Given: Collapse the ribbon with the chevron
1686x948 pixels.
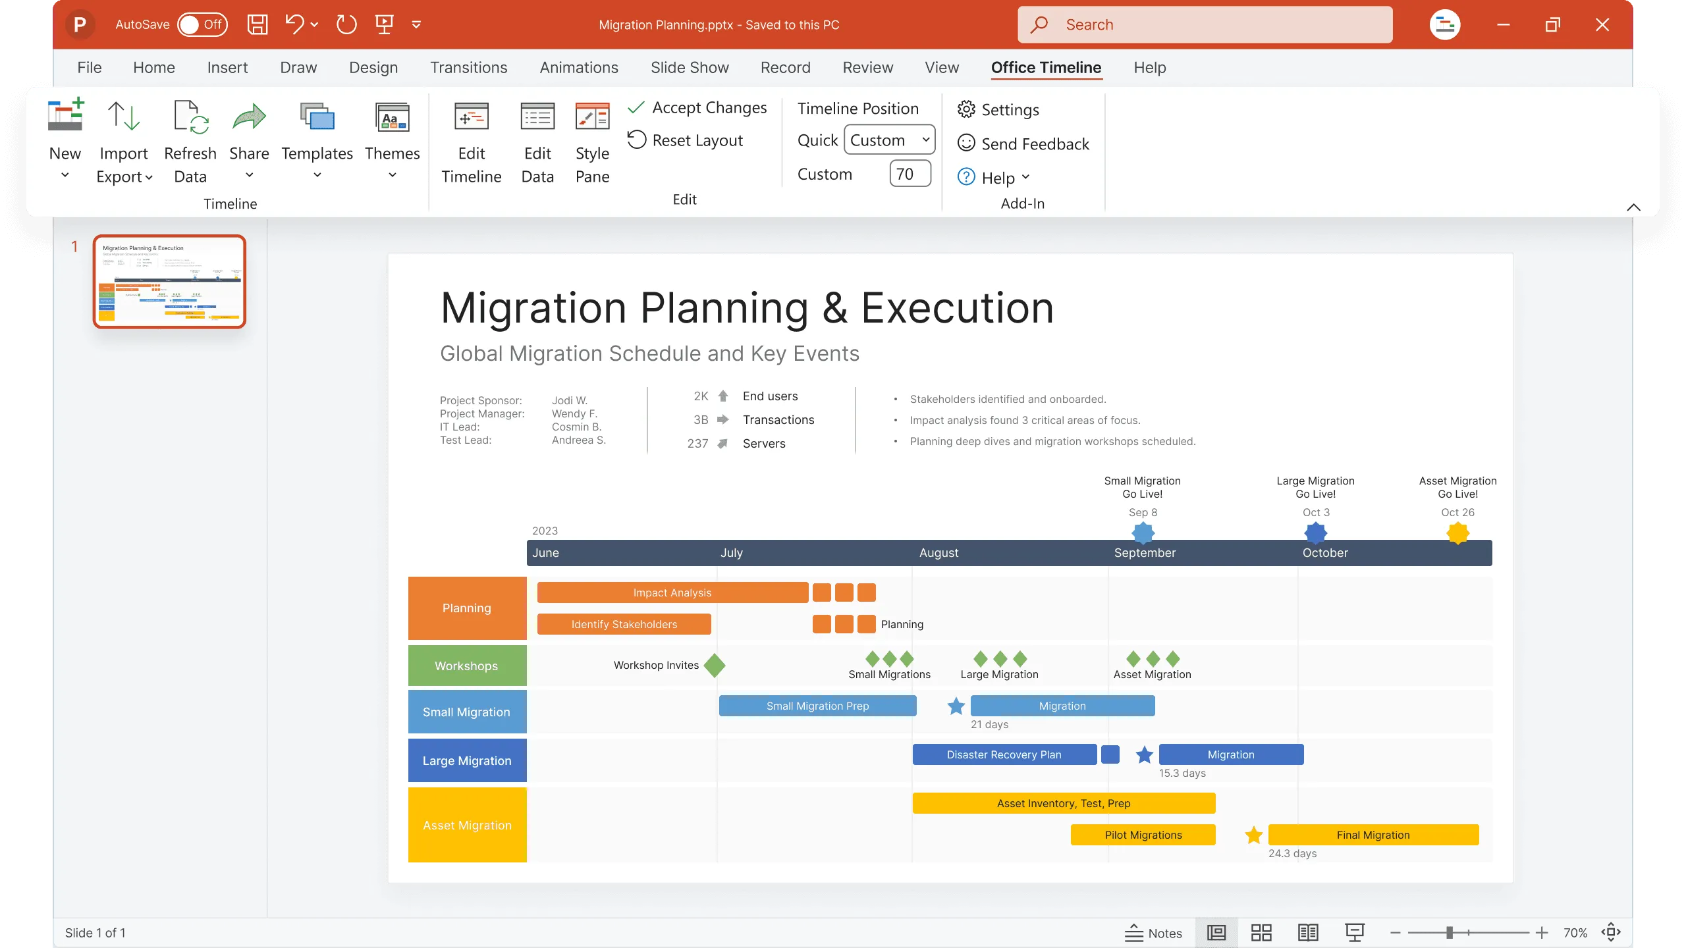Looking at the screenshot, I should 1633,208.
